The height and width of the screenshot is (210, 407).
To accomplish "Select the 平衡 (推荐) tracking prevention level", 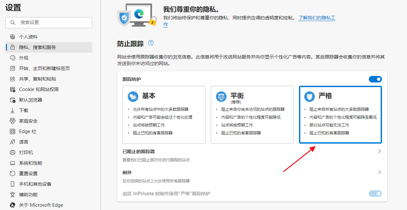I will (x=252, y=115).
